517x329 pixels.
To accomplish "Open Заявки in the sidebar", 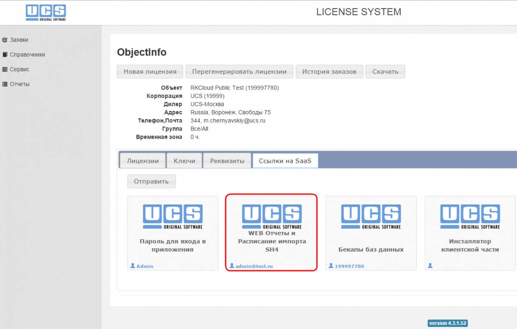I will coord(19,40).
